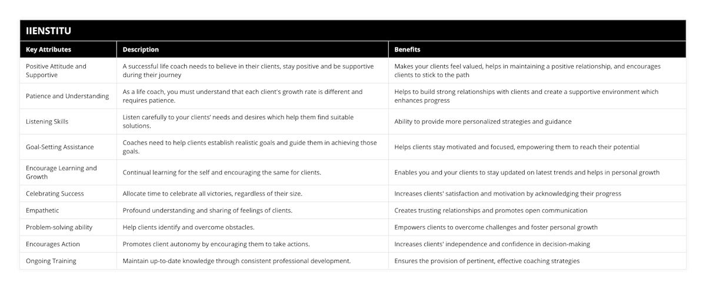This screenshot has width=706, height=289.
Task: Click the Key Attributes column header
Action: point(48,50)
